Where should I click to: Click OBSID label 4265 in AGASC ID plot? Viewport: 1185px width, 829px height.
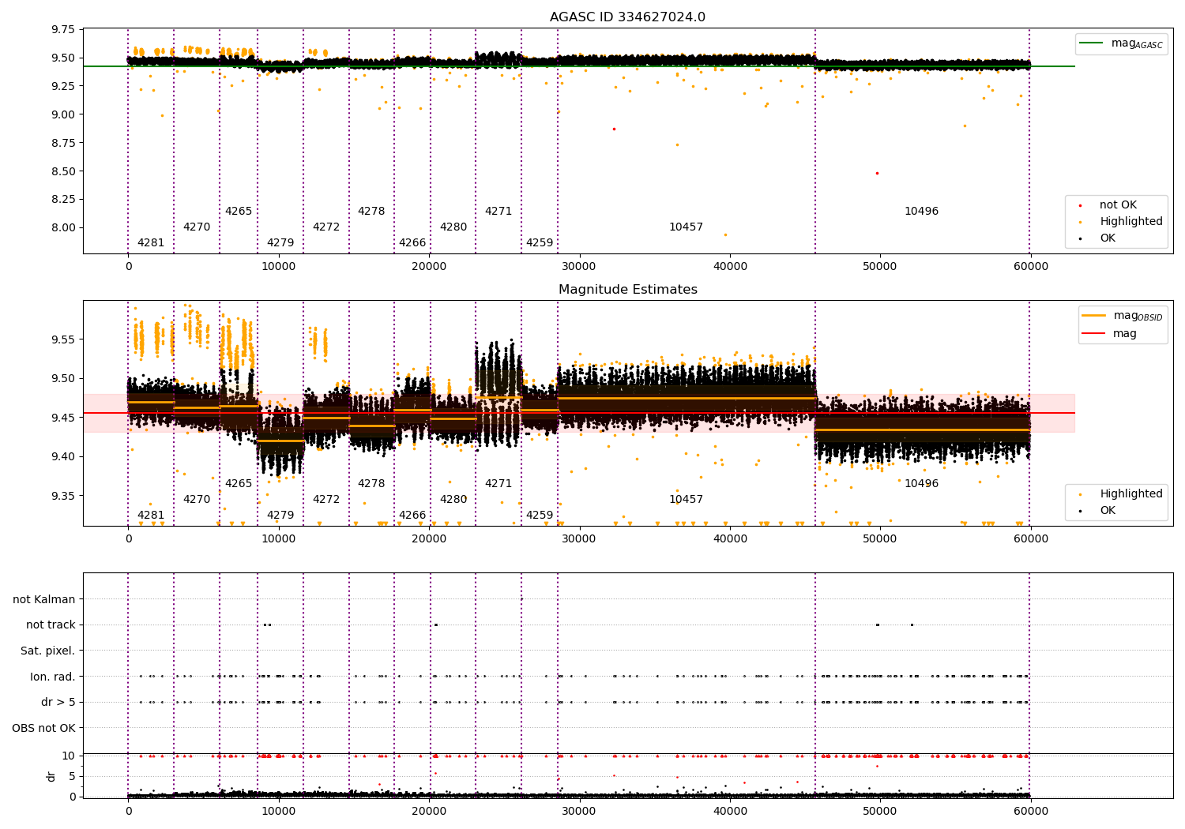click(x=239, y=212)
